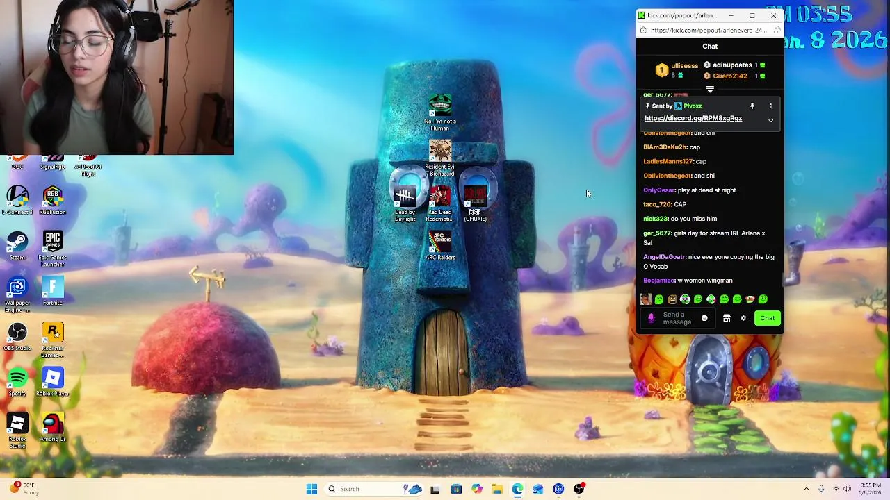Screen dimensions: 890x500
Task: Open the Kick shop storefront icon
Action: point(727,318)
